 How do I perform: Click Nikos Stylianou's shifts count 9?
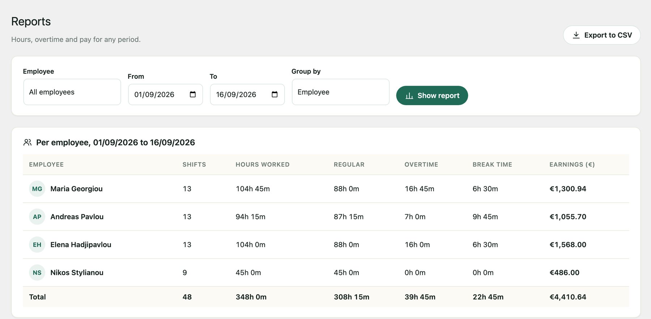[185, 272]
